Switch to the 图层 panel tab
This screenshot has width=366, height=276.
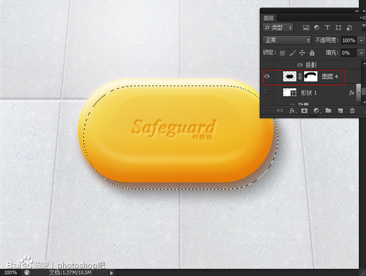[x=268, y=18]
